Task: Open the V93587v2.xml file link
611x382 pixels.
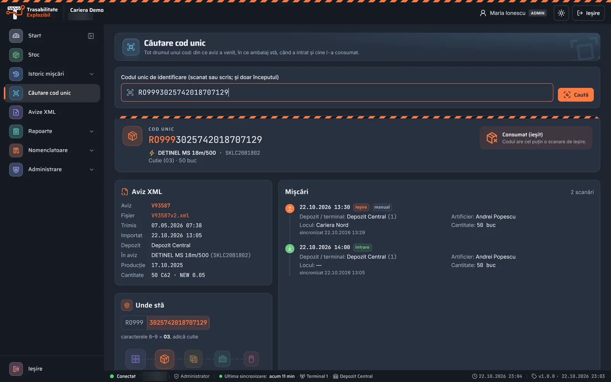Action: point(170,215)
